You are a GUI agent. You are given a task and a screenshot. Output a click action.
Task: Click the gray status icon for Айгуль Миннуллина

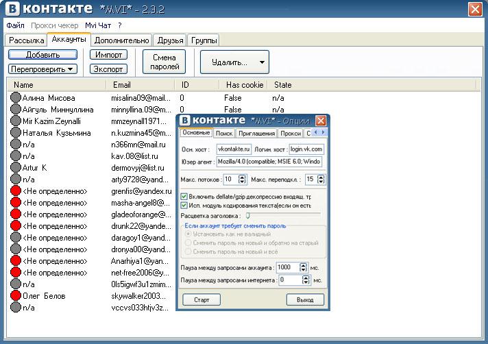tap(16, 109)
